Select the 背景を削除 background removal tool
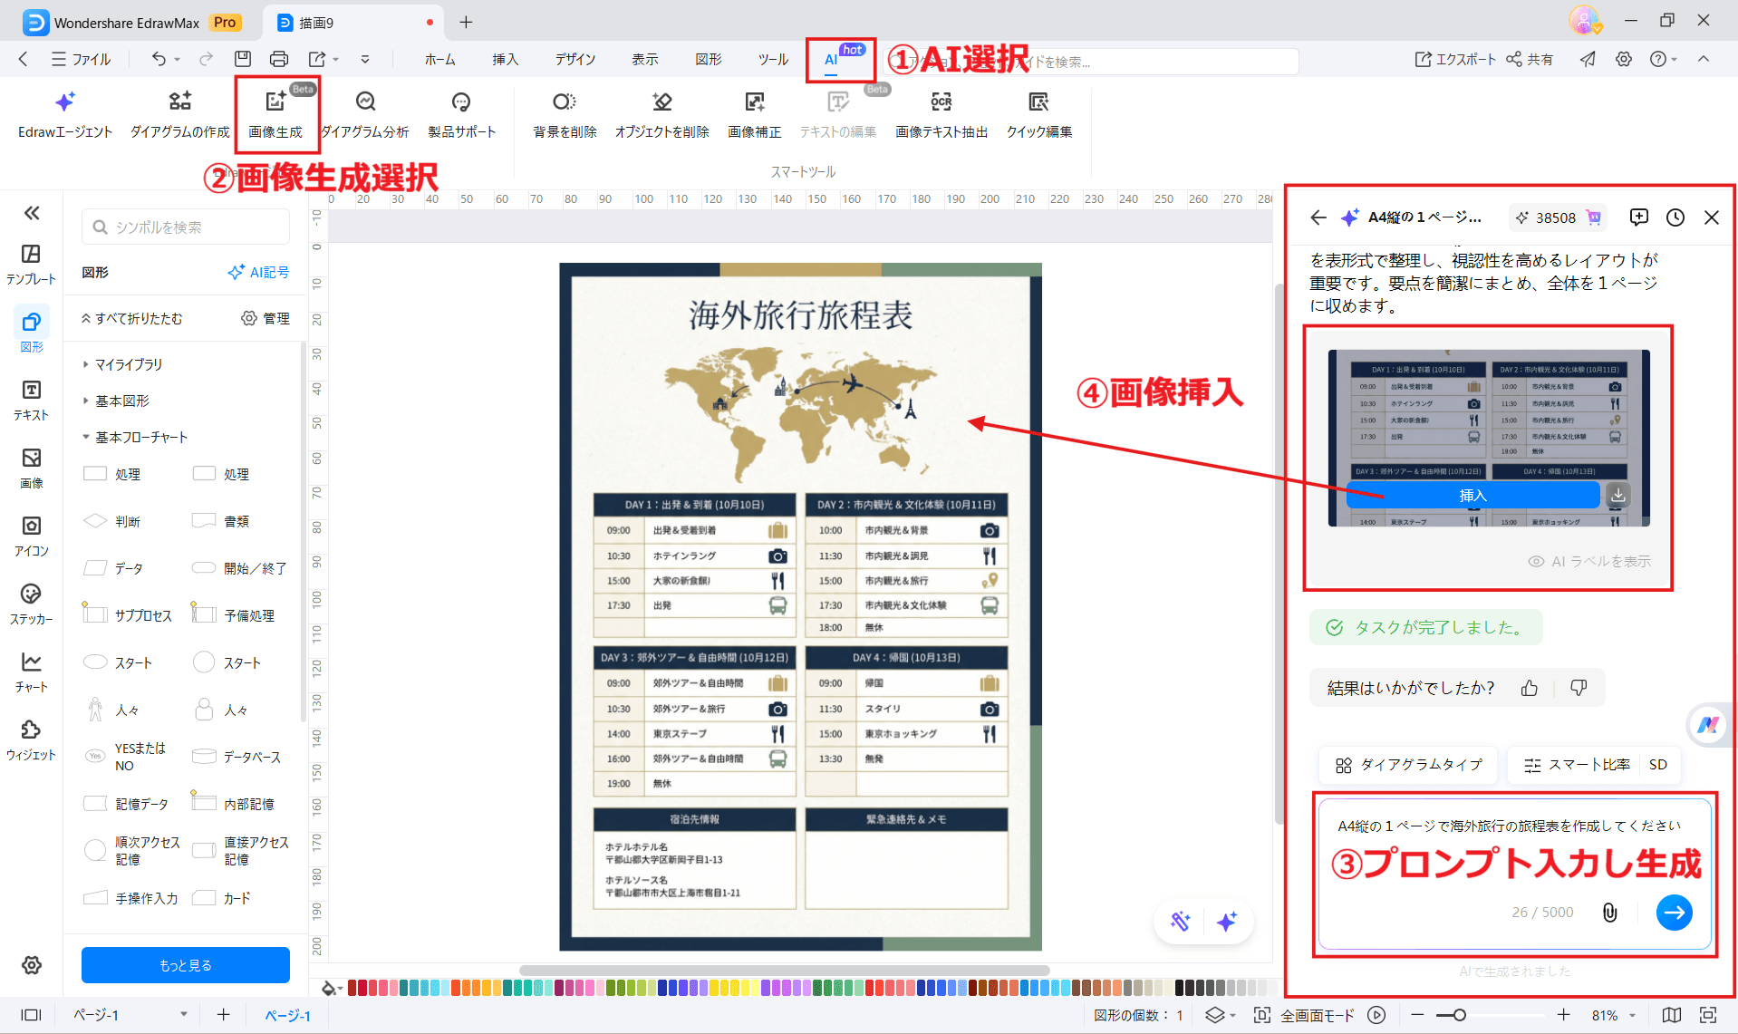 tap(564, 113)
